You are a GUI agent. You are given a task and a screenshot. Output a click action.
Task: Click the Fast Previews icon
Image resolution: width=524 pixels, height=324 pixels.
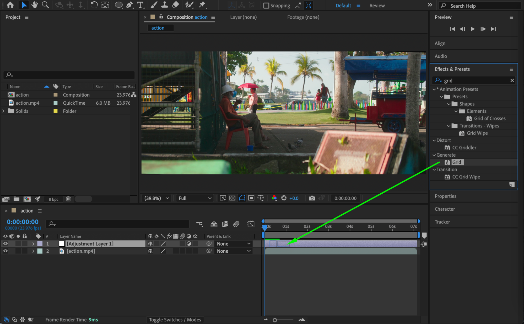223,198
